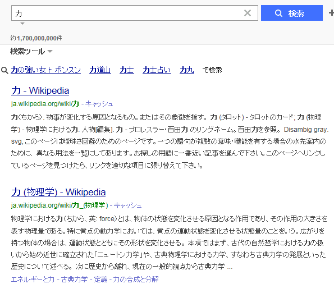
Task: Expand the small arrow below the search box
Action: click(x=22, y=24)
